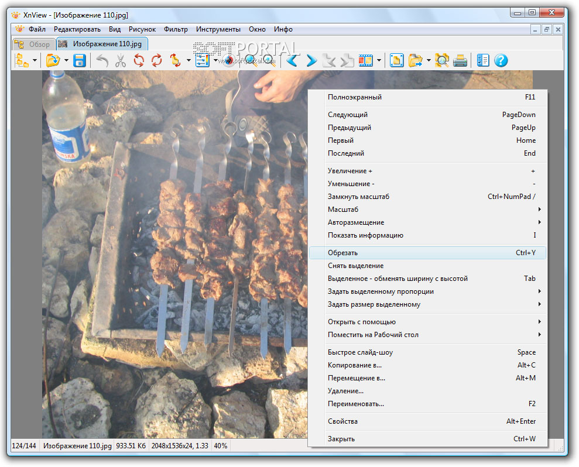Viewport: 579px width, 467px height.
Task: Select Выделенное - обменять ширину с высотой
Action: pyautogui.click(x=427, y=279)
